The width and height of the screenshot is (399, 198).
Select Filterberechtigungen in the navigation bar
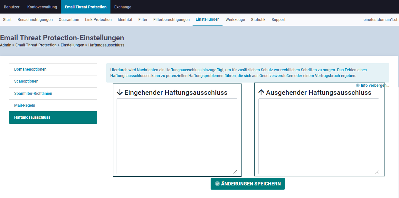[x=171, y=20]
